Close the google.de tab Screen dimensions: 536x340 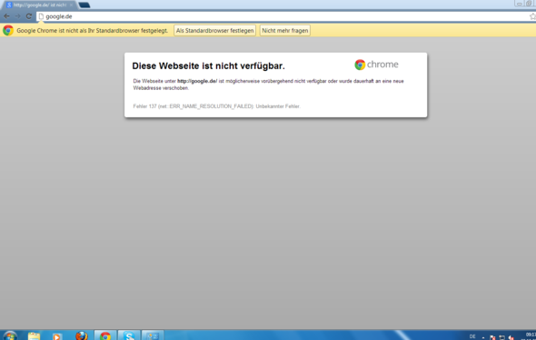click(71, 5)
